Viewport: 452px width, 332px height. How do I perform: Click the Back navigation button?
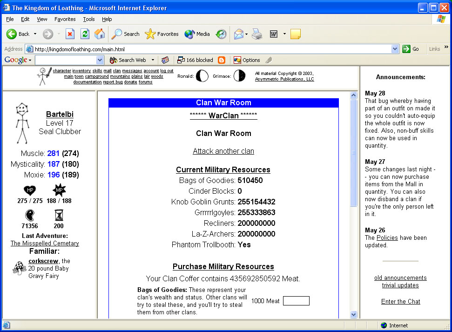coord(19,34)
